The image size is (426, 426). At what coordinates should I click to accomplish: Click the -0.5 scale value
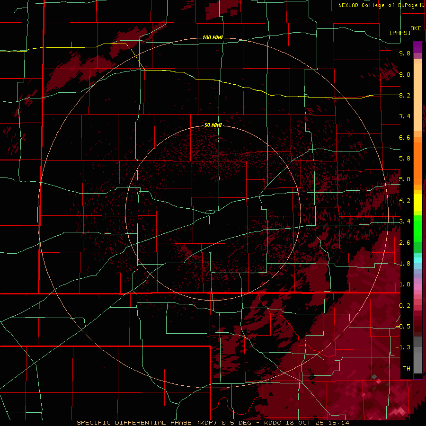(x=404, y=327)
